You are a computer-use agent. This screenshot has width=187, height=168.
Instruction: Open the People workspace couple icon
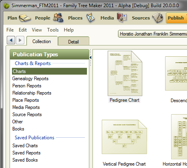coord(58,18)
